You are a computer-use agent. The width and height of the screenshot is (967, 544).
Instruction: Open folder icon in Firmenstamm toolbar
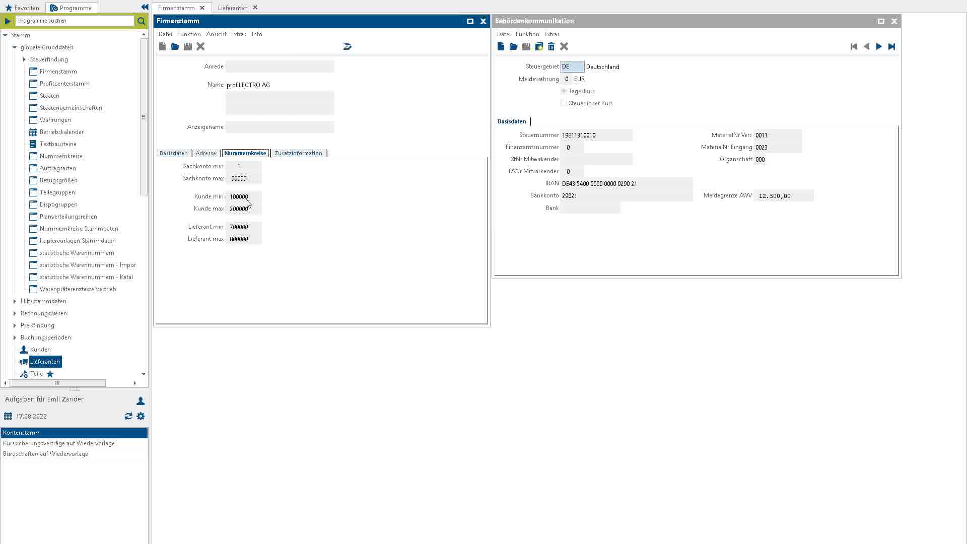[x=175, y=46]
